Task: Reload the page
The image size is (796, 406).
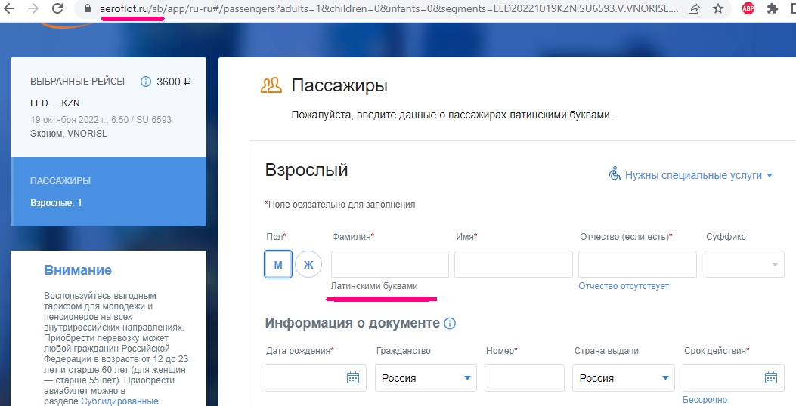Action: point(58,8)
